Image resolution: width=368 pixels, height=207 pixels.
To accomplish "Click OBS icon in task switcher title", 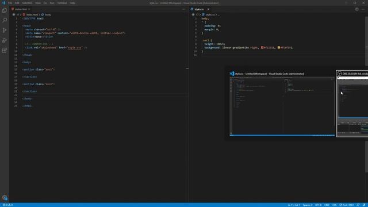I will 339,74.
